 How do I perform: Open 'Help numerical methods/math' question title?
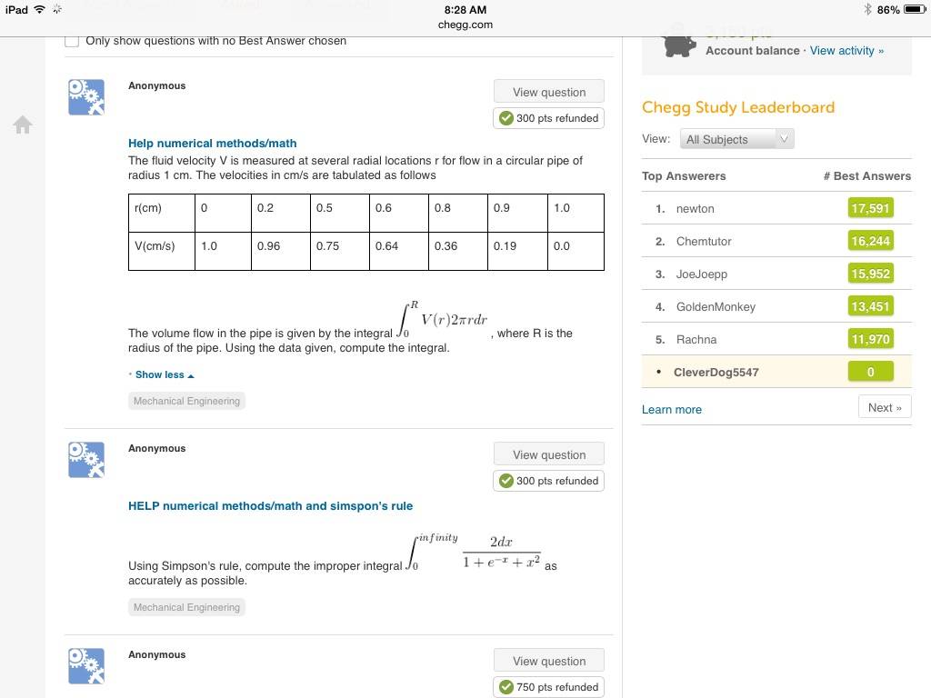[x=212, y=143]
